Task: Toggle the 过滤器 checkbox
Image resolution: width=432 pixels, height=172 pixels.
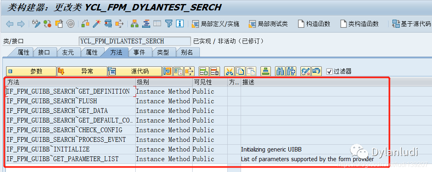Action: coord(329,72)
